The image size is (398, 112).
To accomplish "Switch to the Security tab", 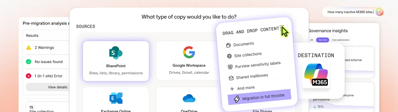I will point(323,40).
